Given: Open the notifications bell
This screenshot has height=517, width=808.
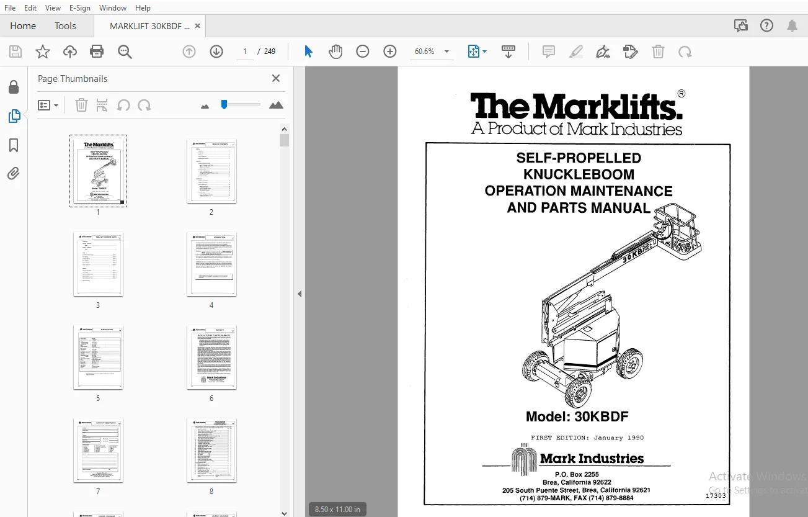Looking at the screenshot, I should [792, 25].
